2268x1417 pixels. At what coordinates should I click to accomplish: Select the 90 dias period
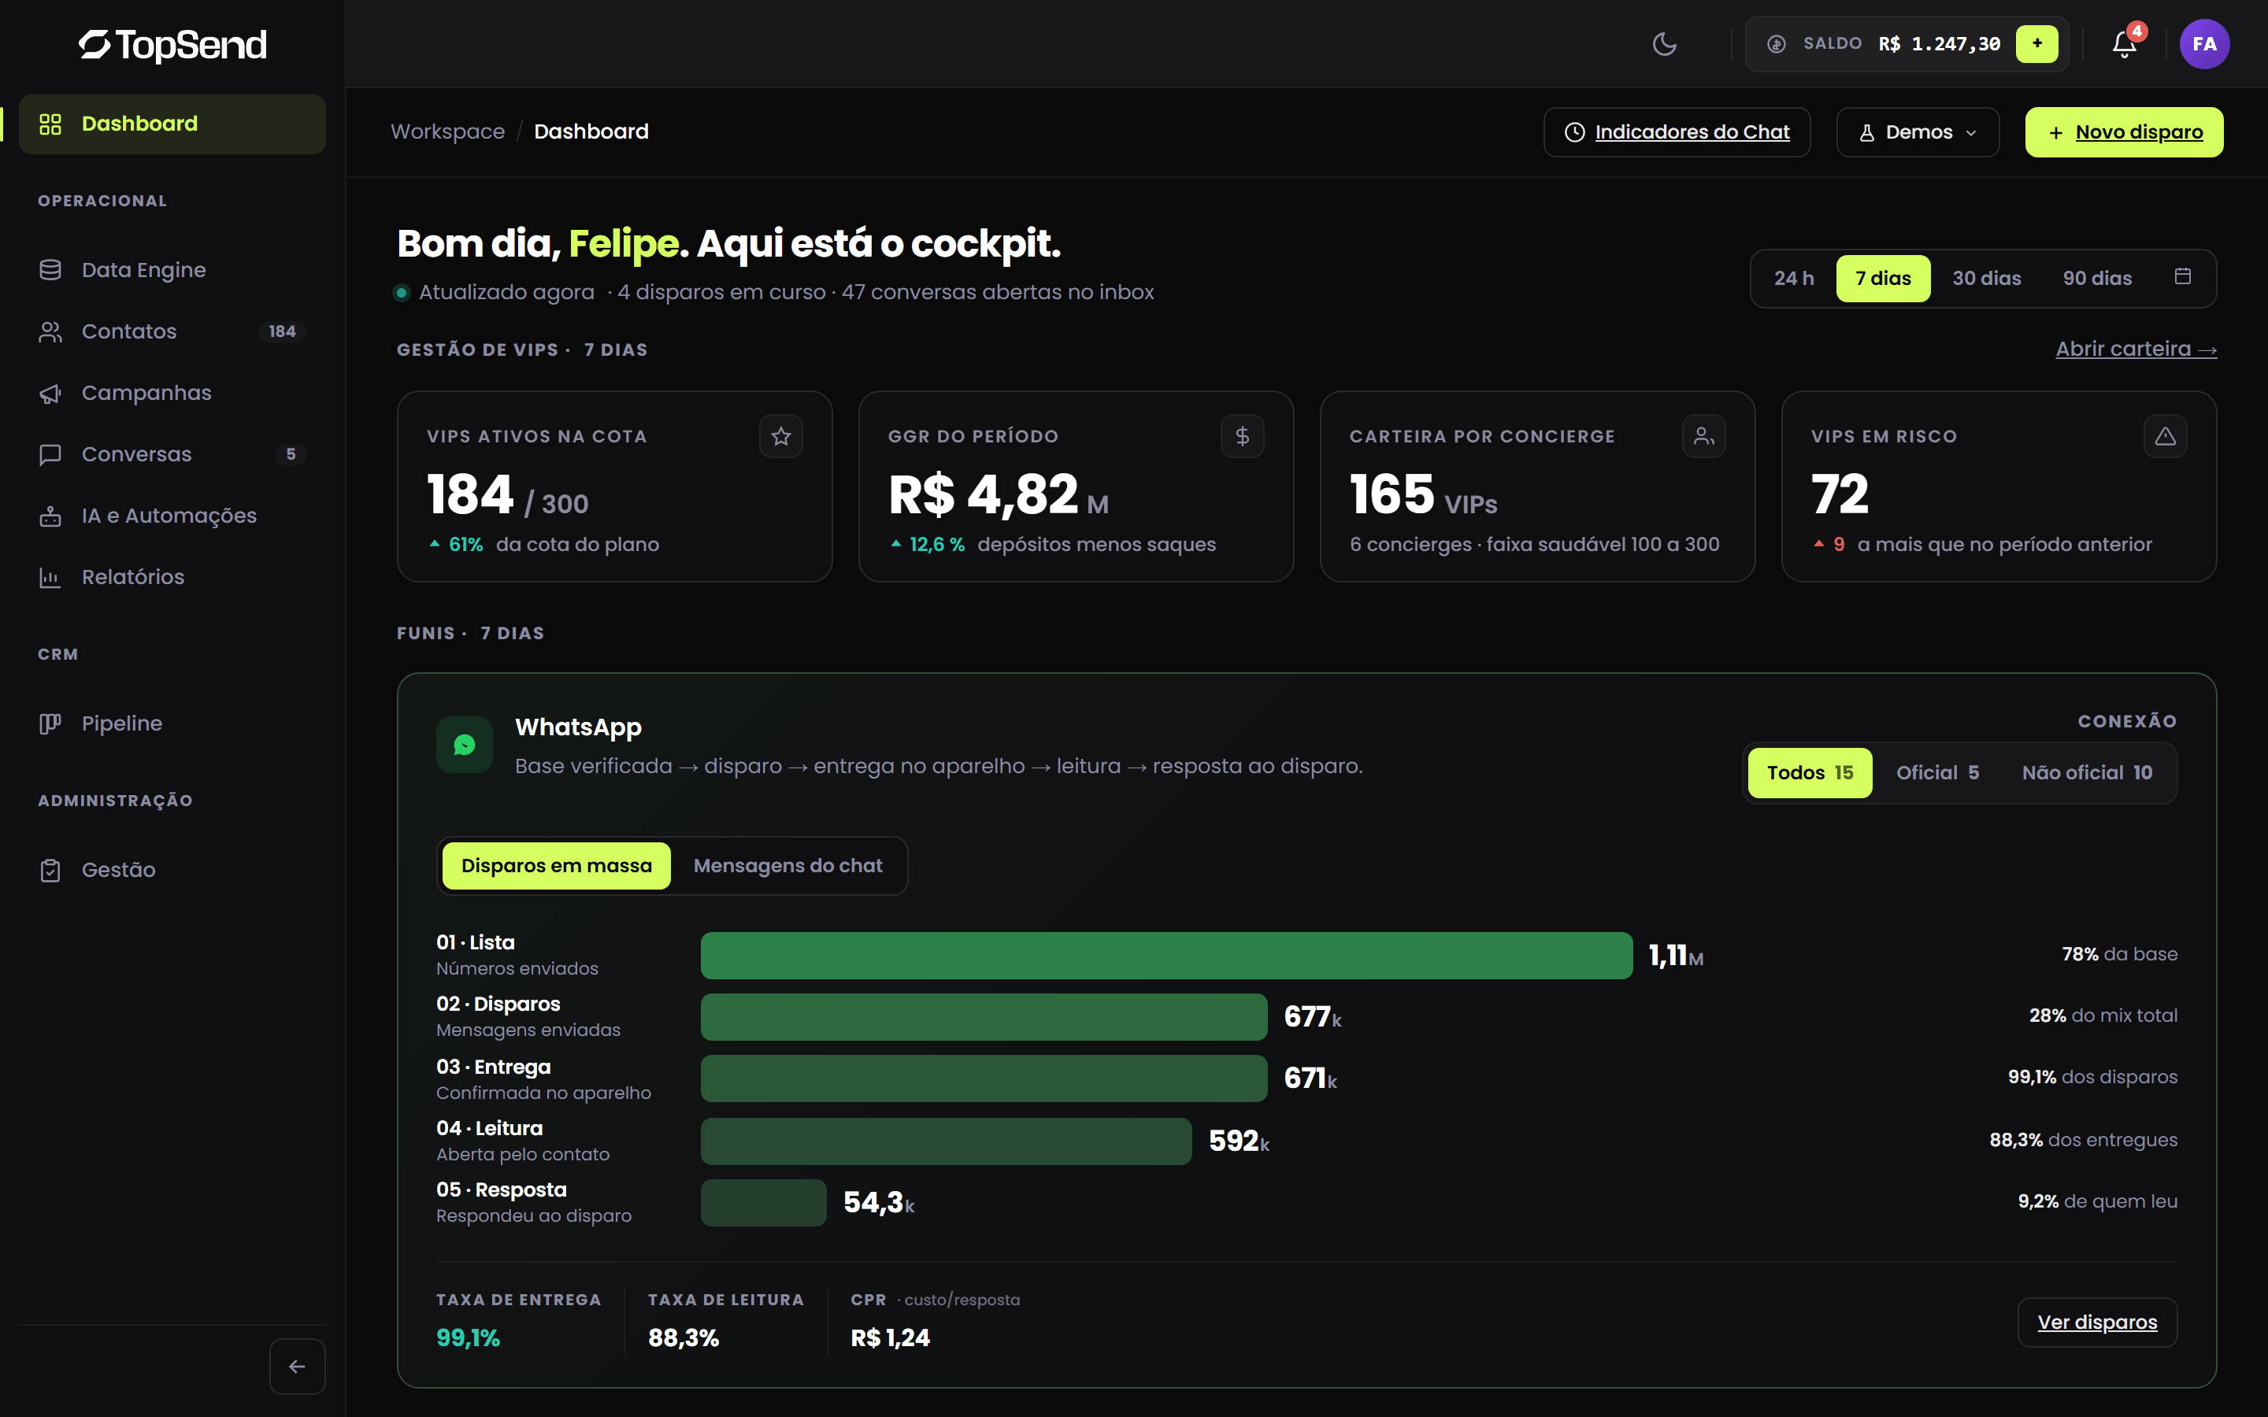pos(2097,279)
